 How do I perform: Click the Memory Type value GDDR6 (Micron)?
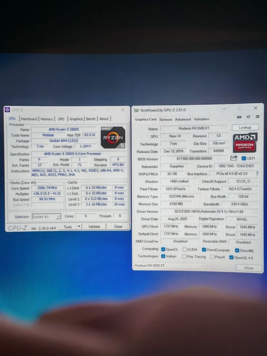181,196
